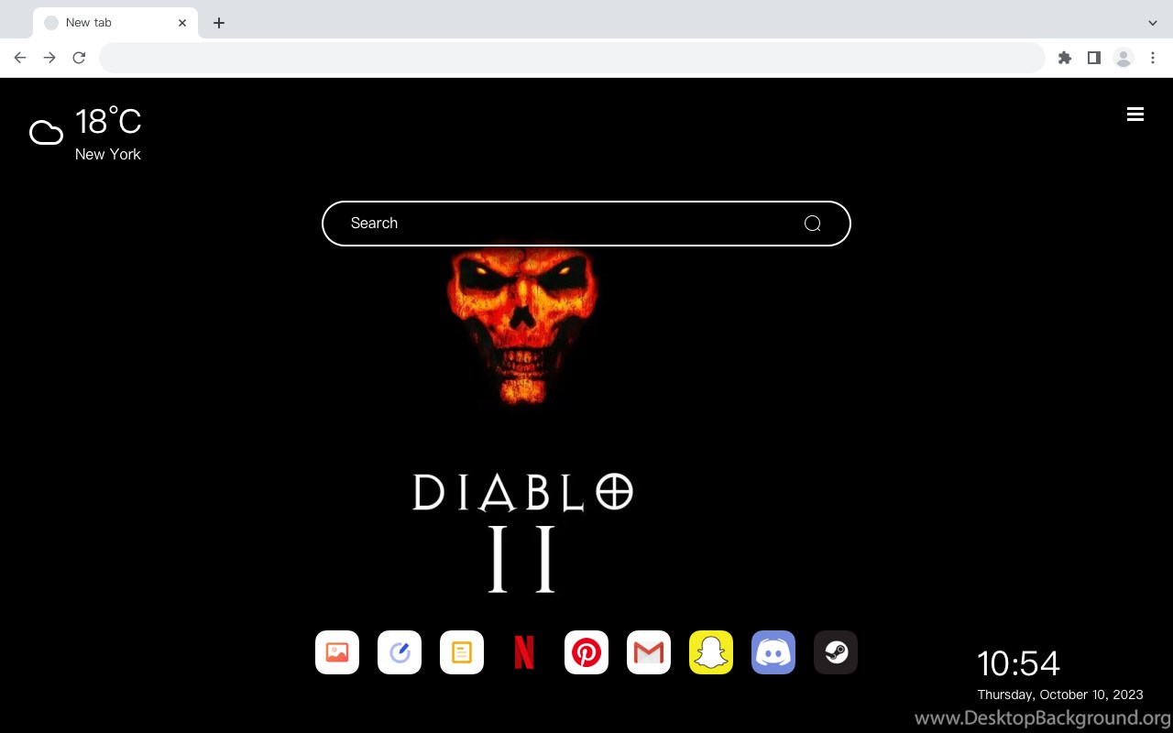Open Chrome's three-dot menu
The image size is (1173, 733).
pos(1153,58)
